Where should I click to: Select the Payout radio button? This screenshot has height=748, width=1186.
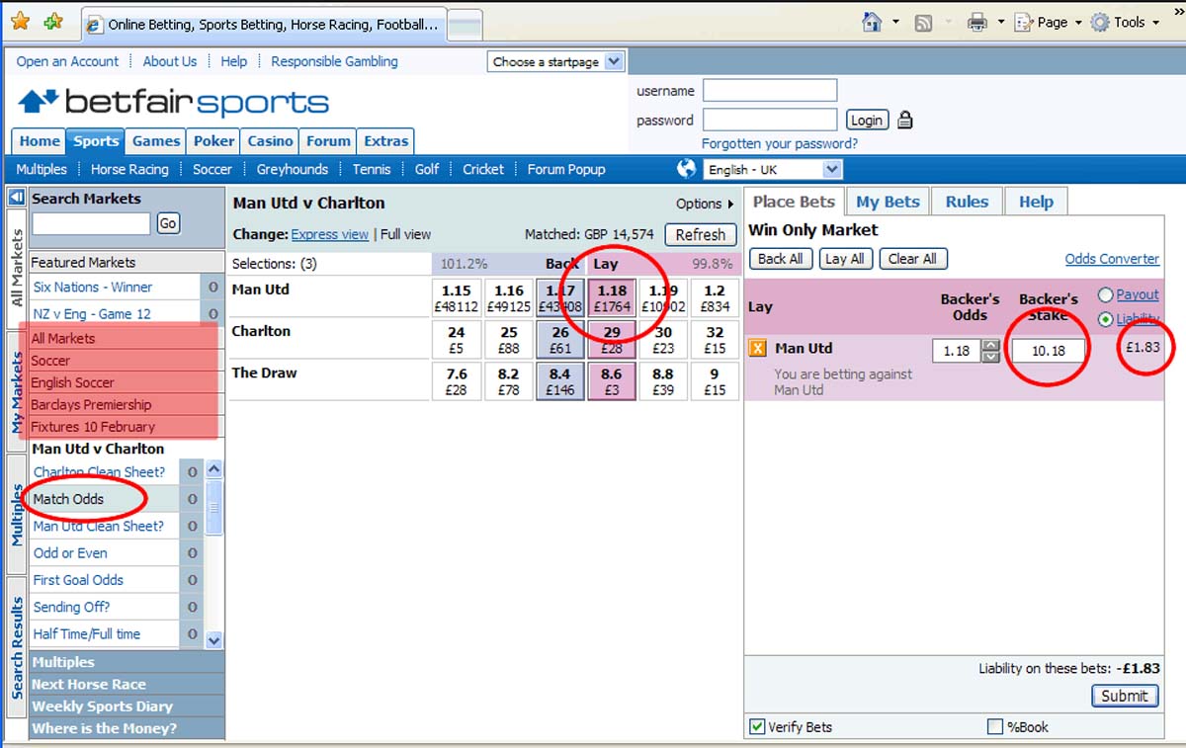(x=1105, y=294)
